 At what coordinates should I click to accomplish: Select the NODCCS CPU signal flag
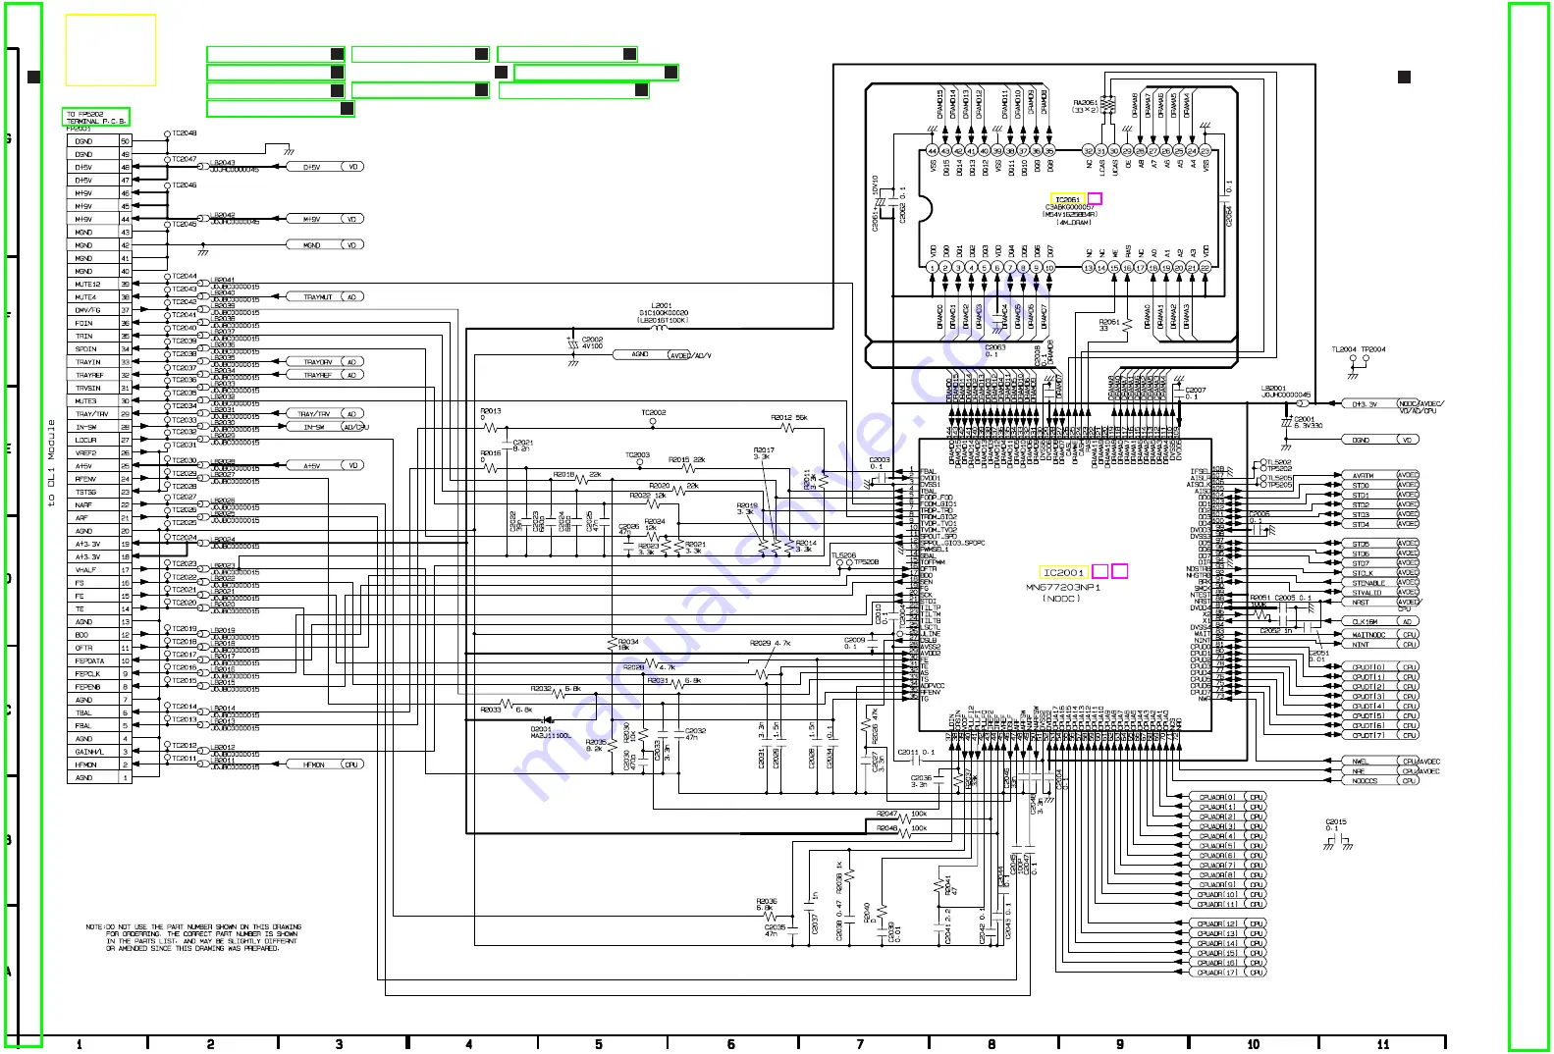[1379, 781]
